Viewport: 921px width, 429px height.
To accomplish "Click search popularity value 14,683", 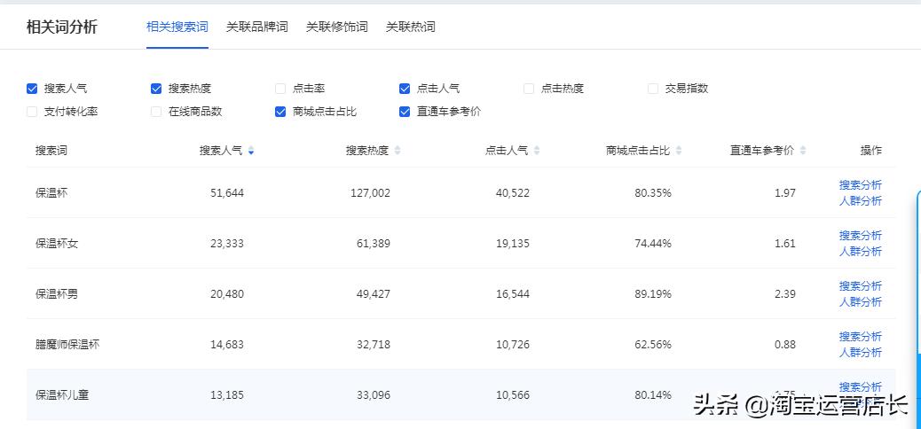I will pyautogui.click(x=227, y=345).
